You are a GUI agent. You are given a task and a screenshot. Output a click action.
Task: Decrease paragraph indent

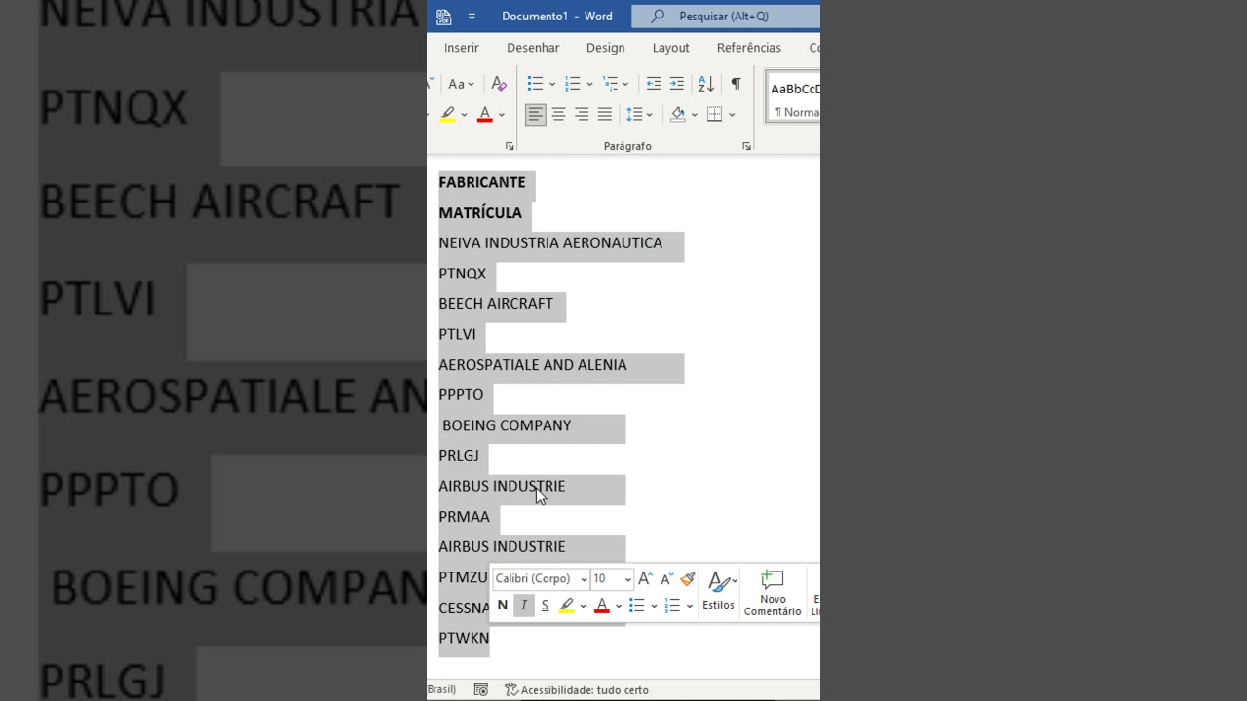point(654,85)
